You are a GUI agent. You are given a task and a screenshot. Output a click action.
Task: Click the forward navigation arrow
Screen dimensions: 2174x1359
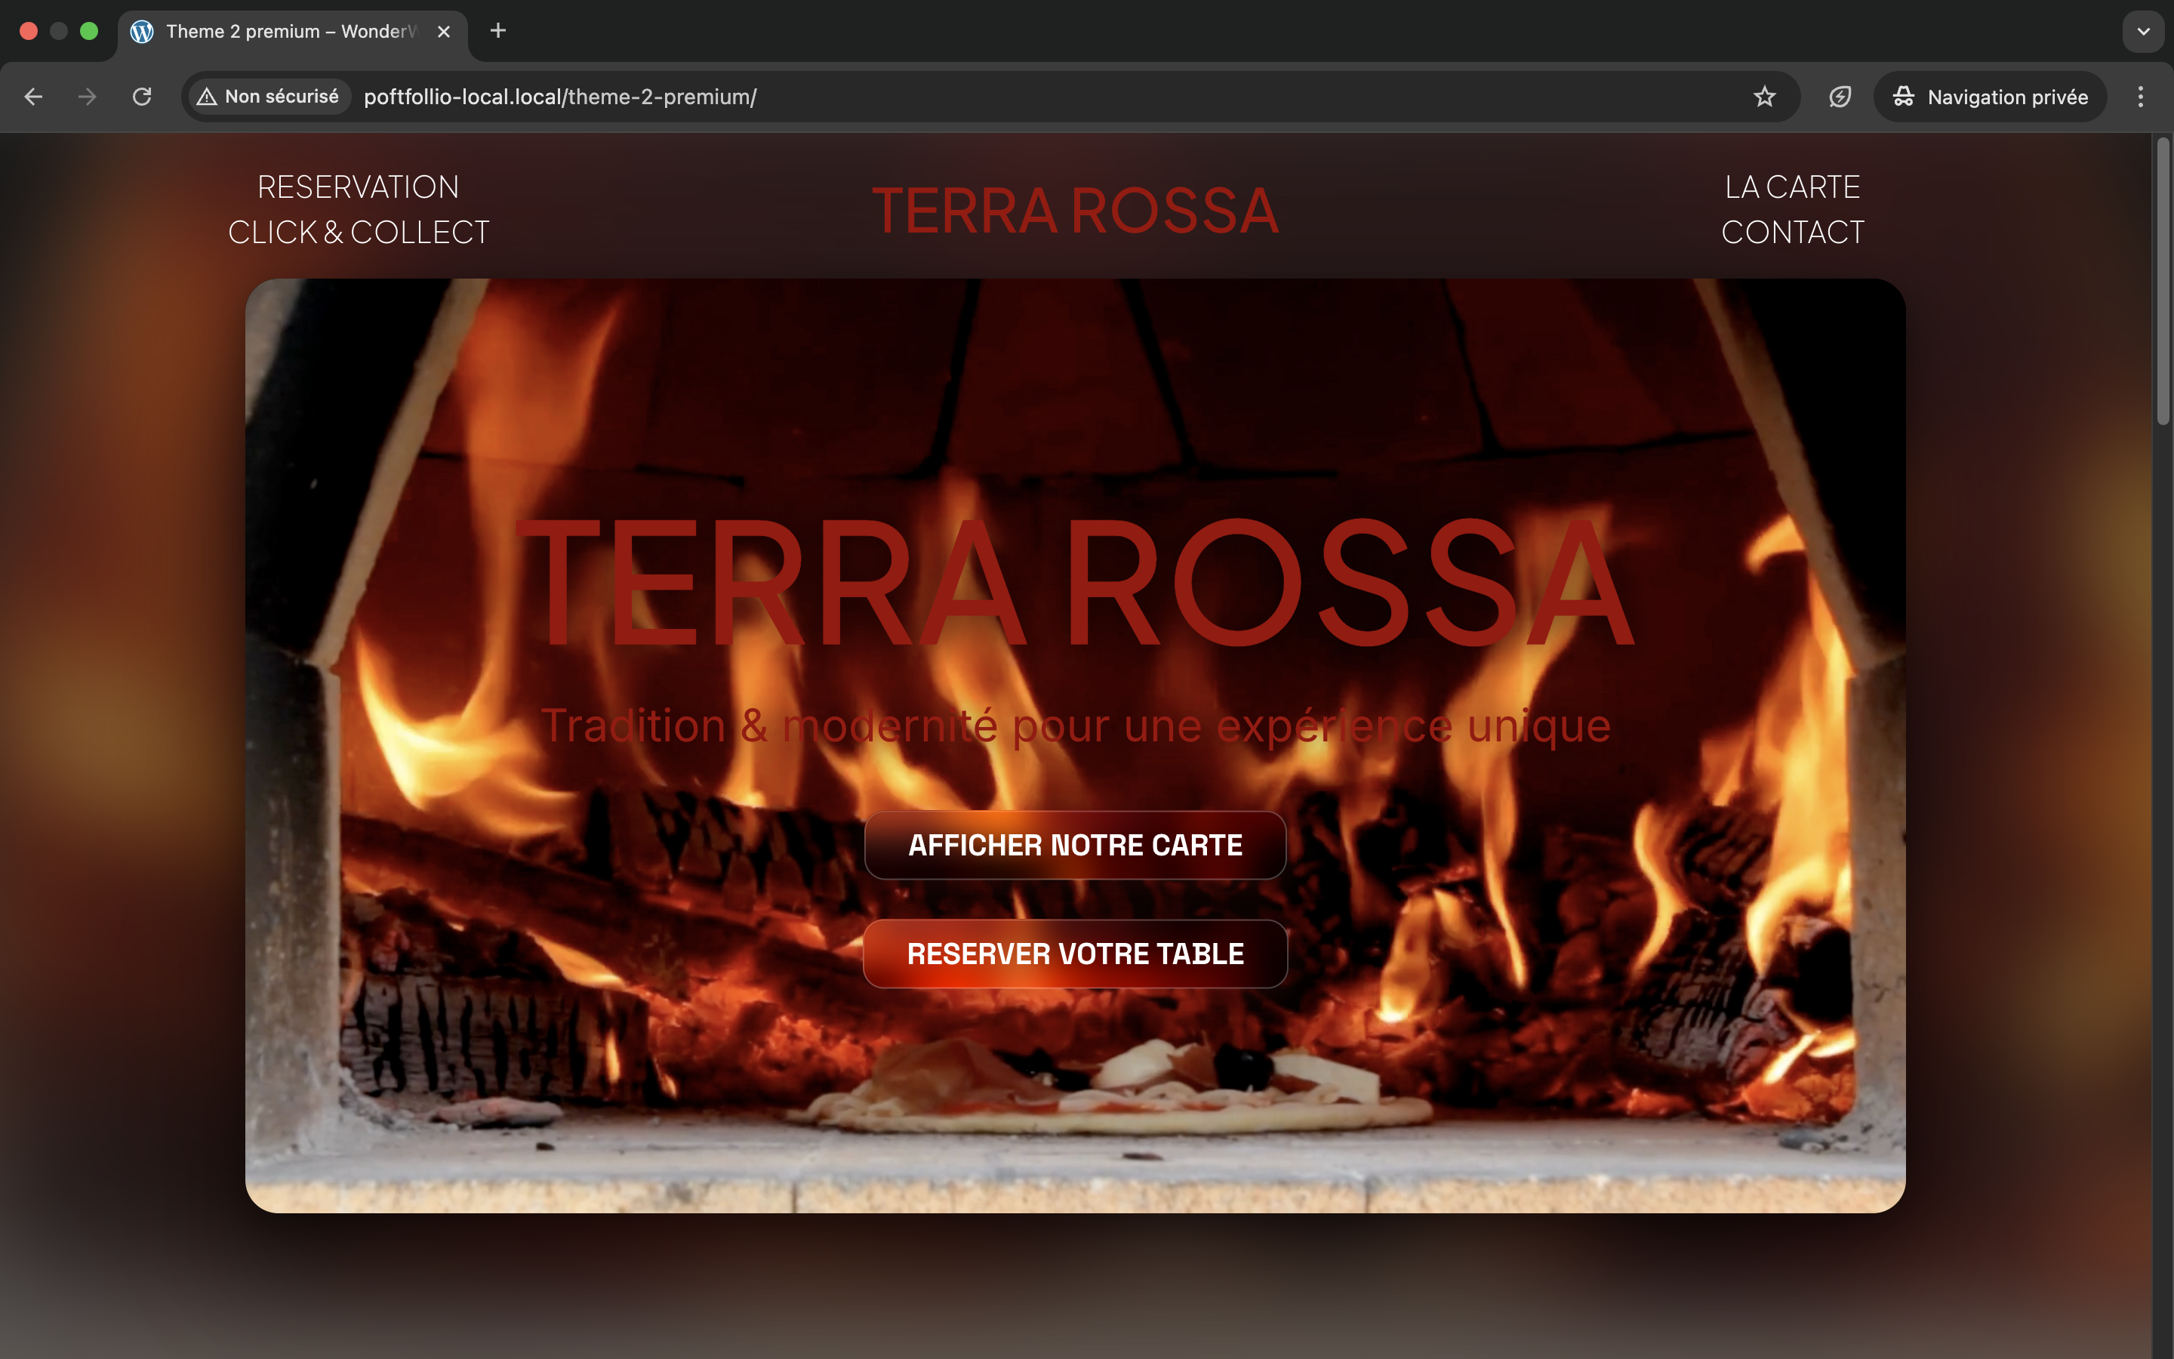[x=87, y=97]
